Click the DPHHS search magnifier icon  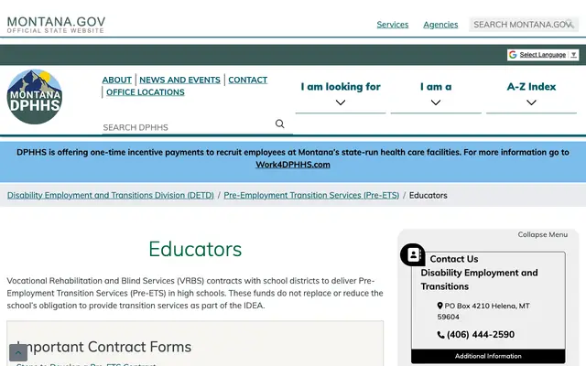click(279, 124)
